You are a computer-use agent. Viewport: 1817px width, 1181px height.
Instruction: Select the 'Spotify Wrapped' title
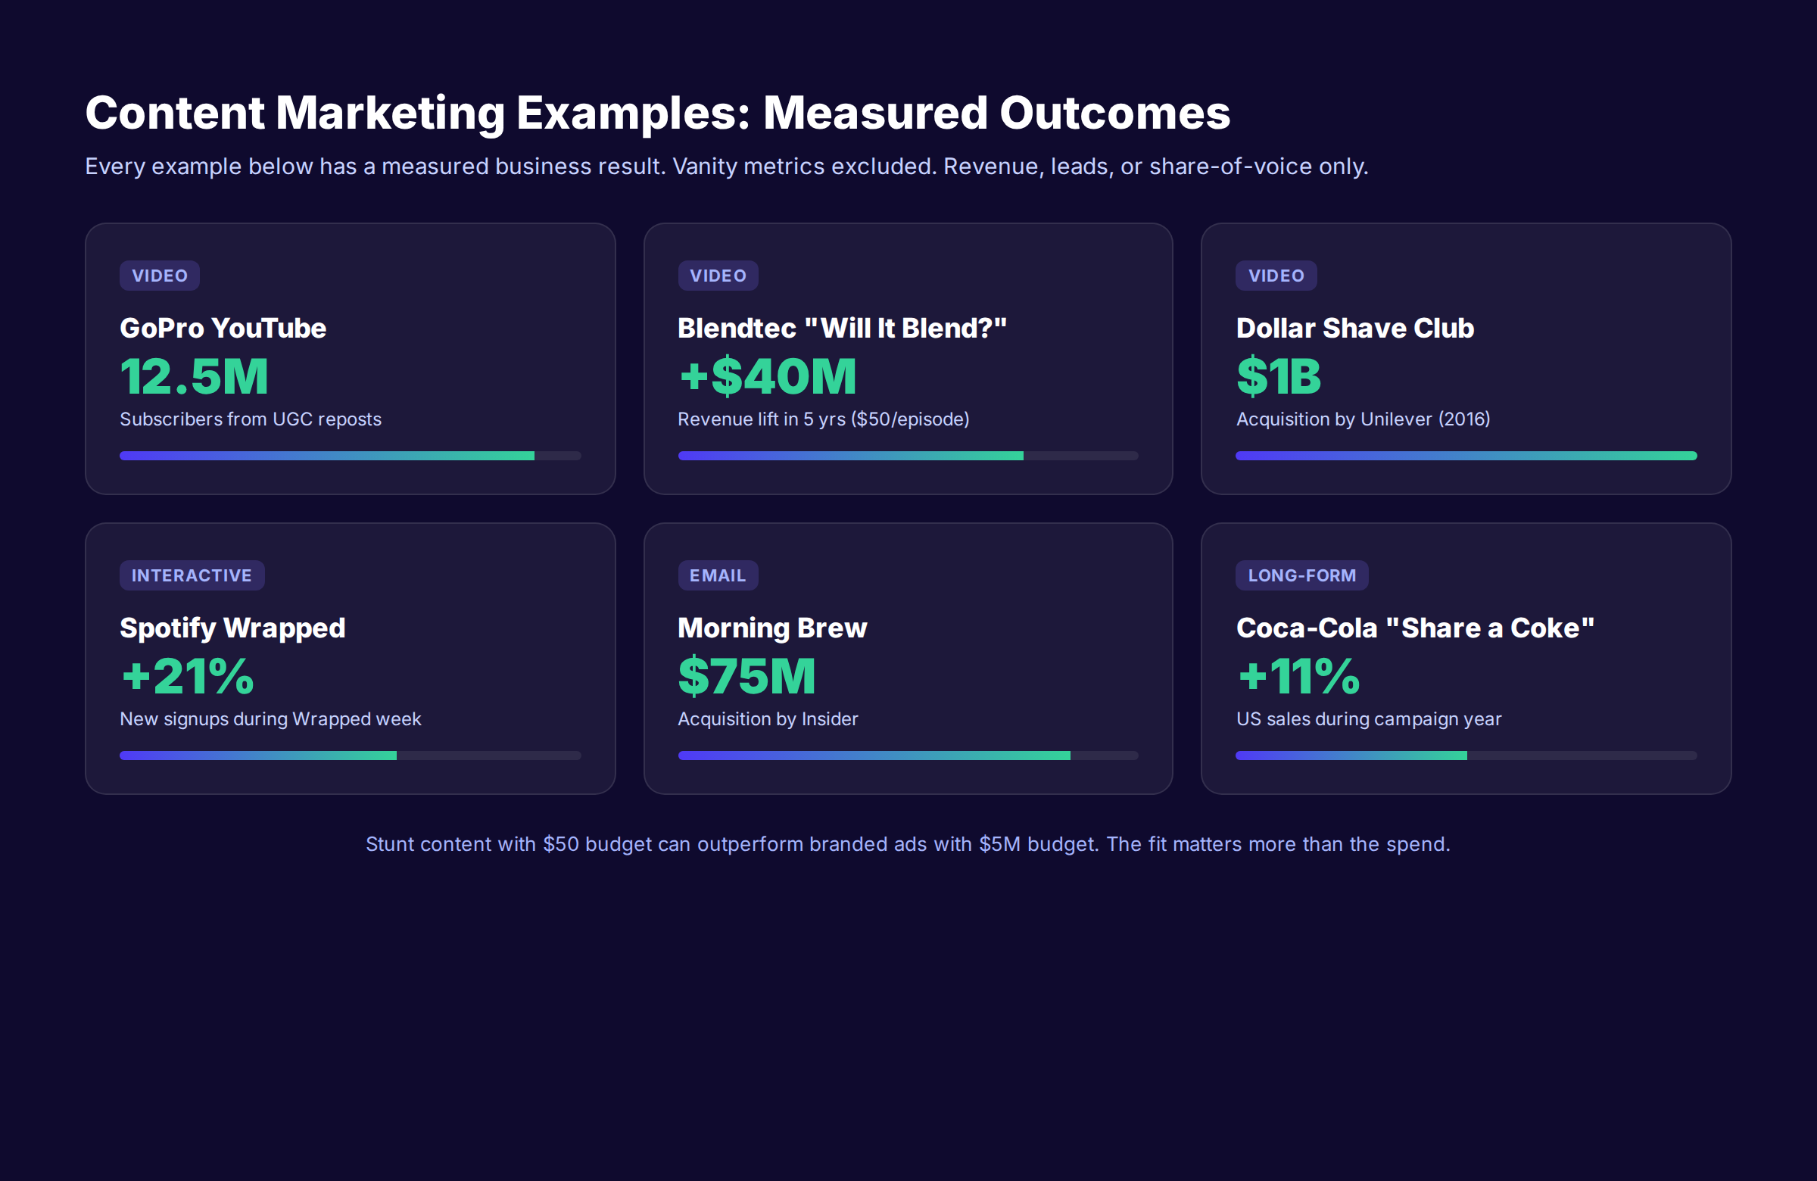[x=233, y=628]
